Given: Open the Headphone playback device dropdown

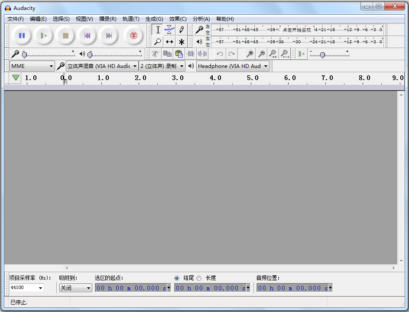Looking at the screenshot, I should pos(233,66).
